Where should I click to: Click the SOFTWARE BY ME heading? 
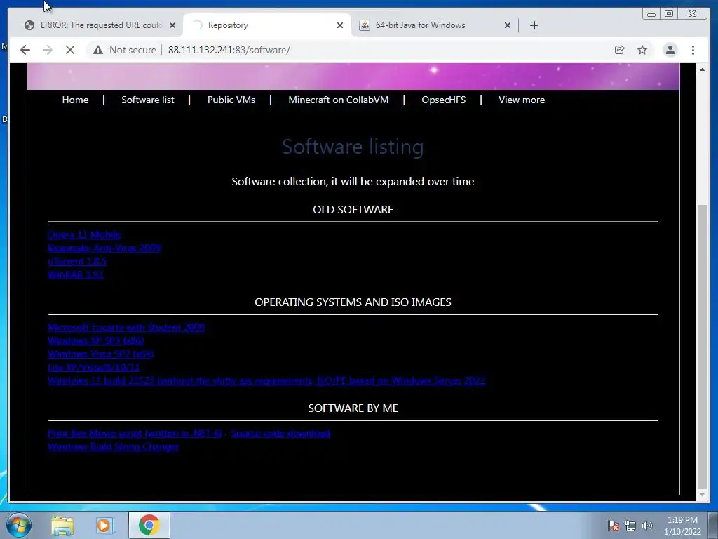click(353, 408)
